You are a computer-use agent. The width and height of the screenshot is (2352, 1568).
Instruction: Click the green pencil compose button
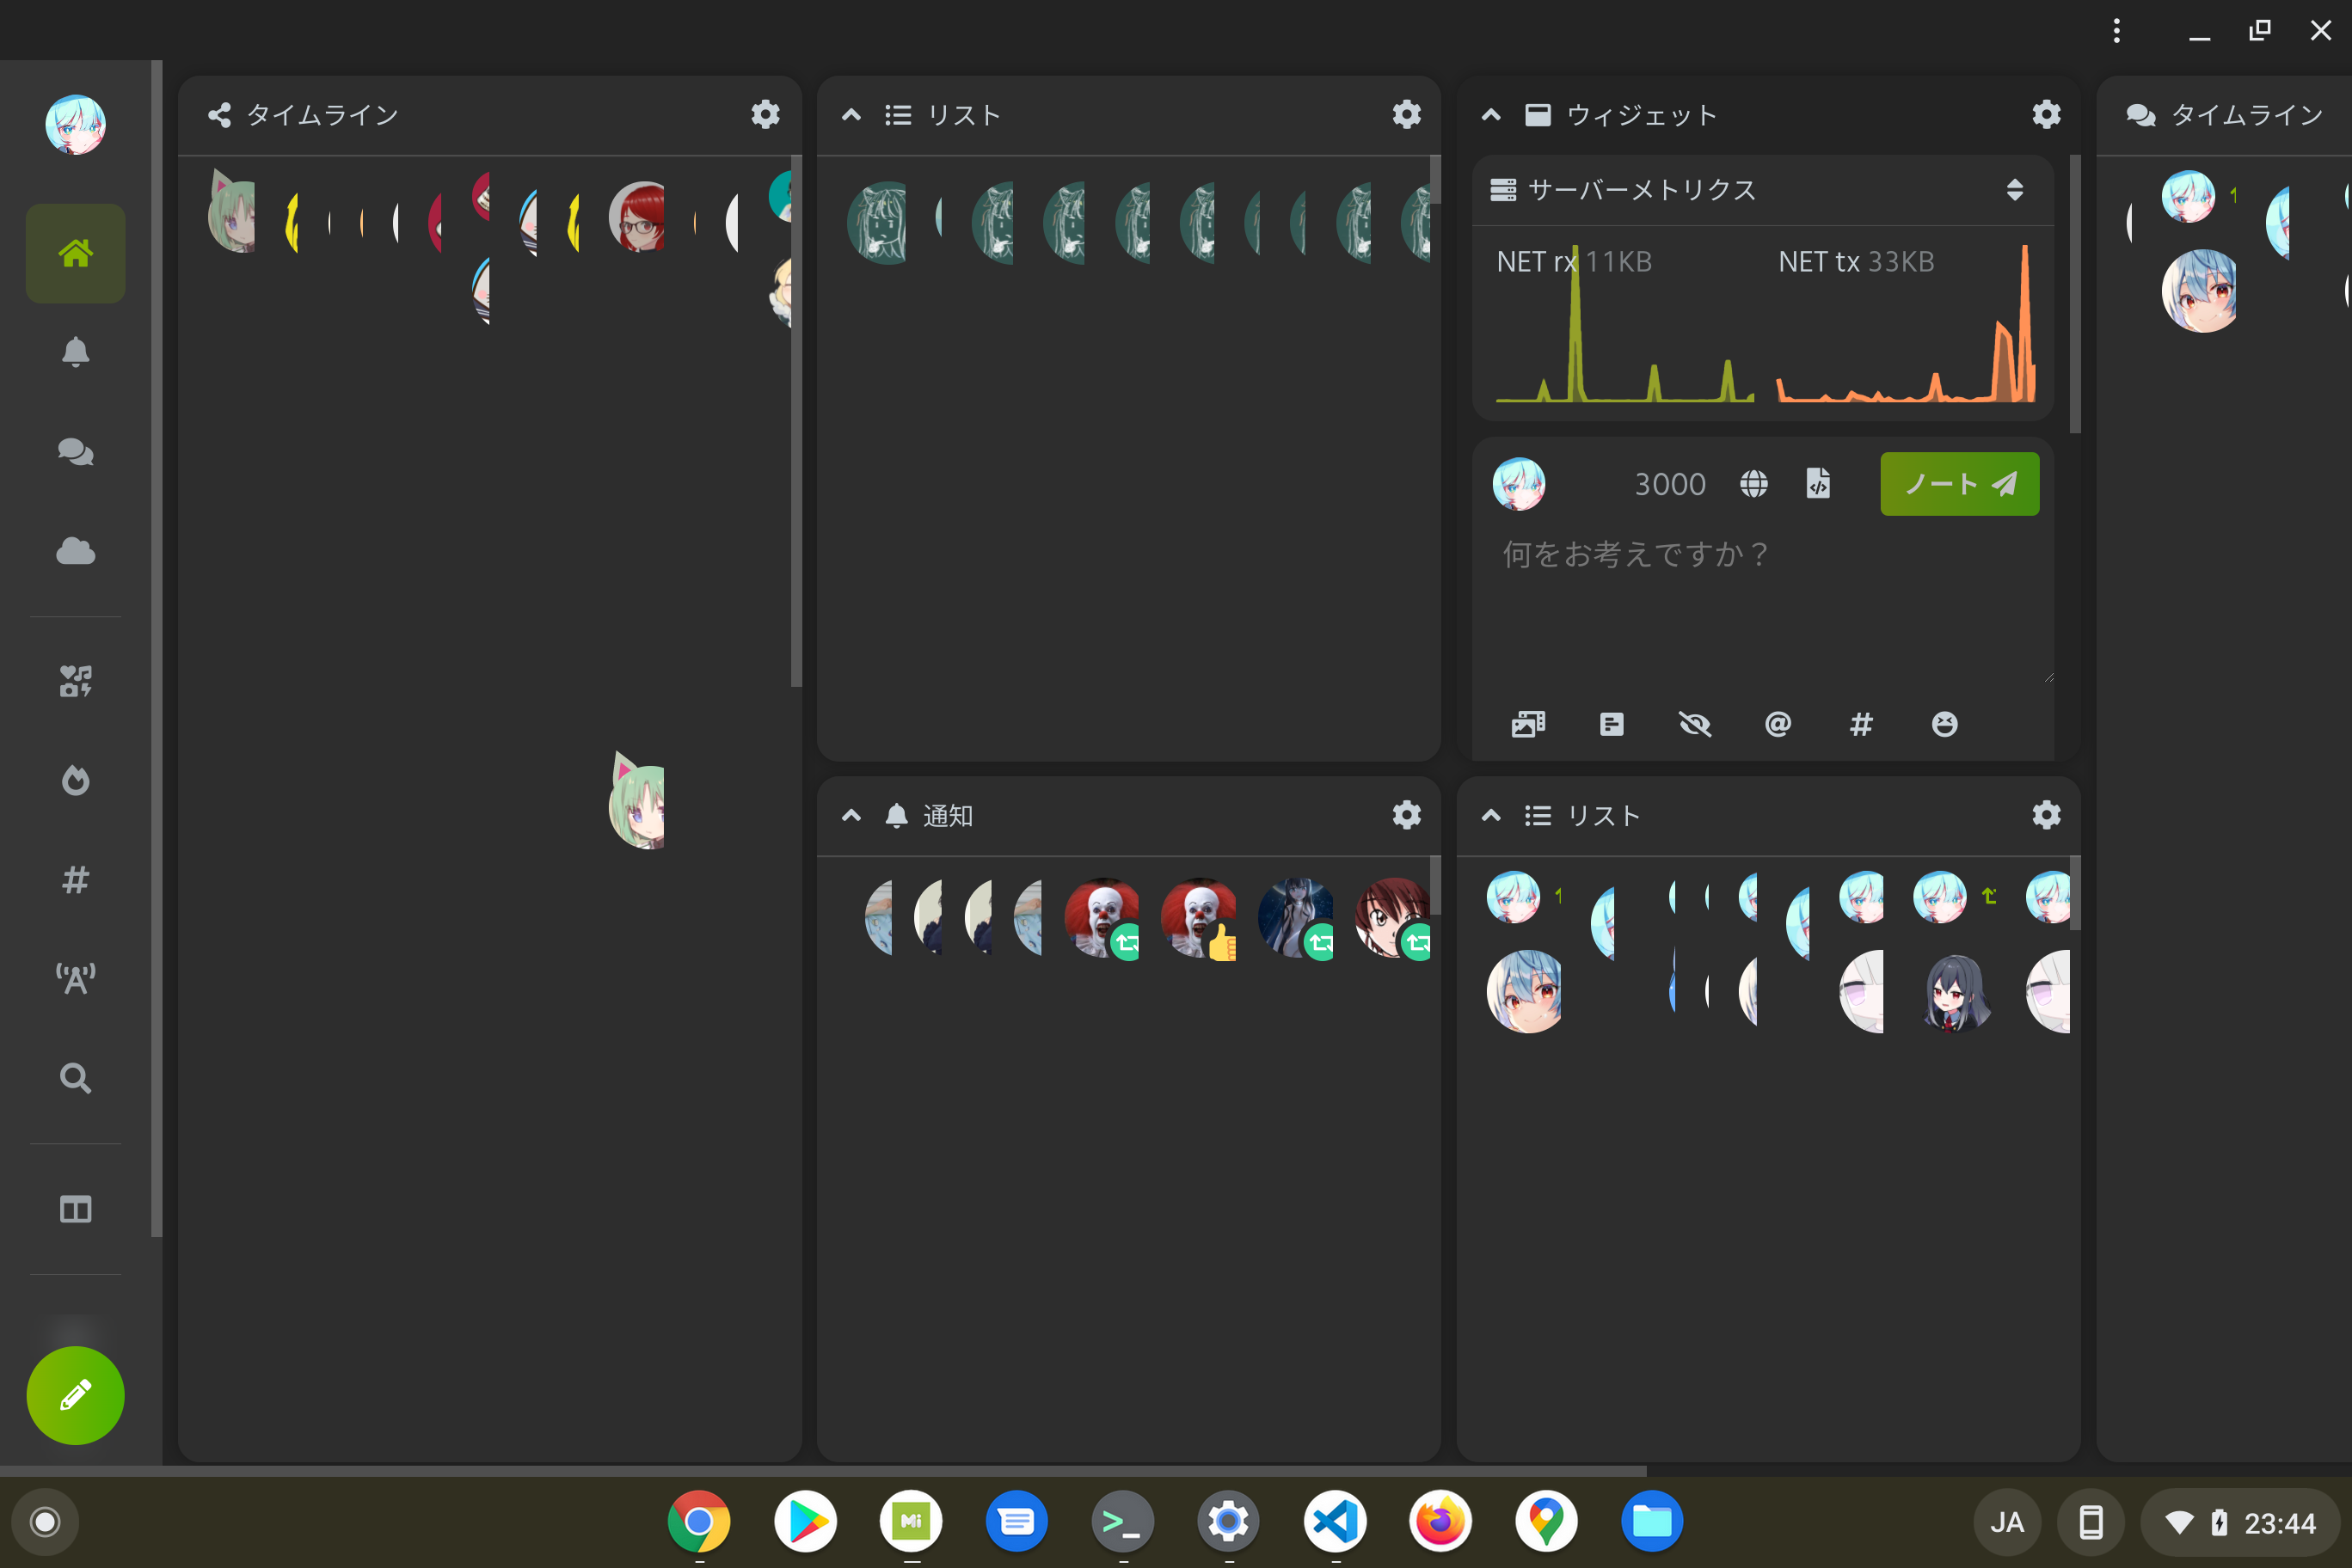(75, 1395)
